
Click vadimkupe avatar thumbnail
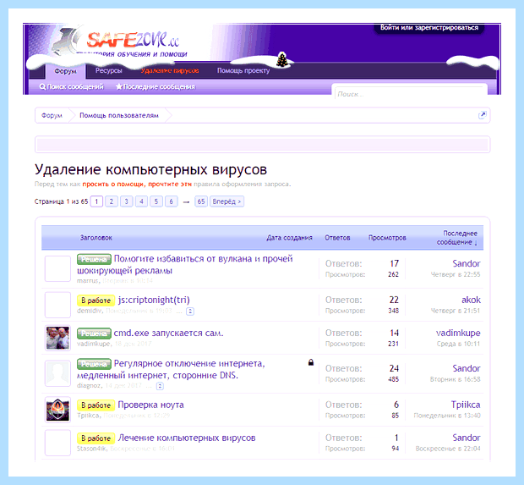coord(57,338)
